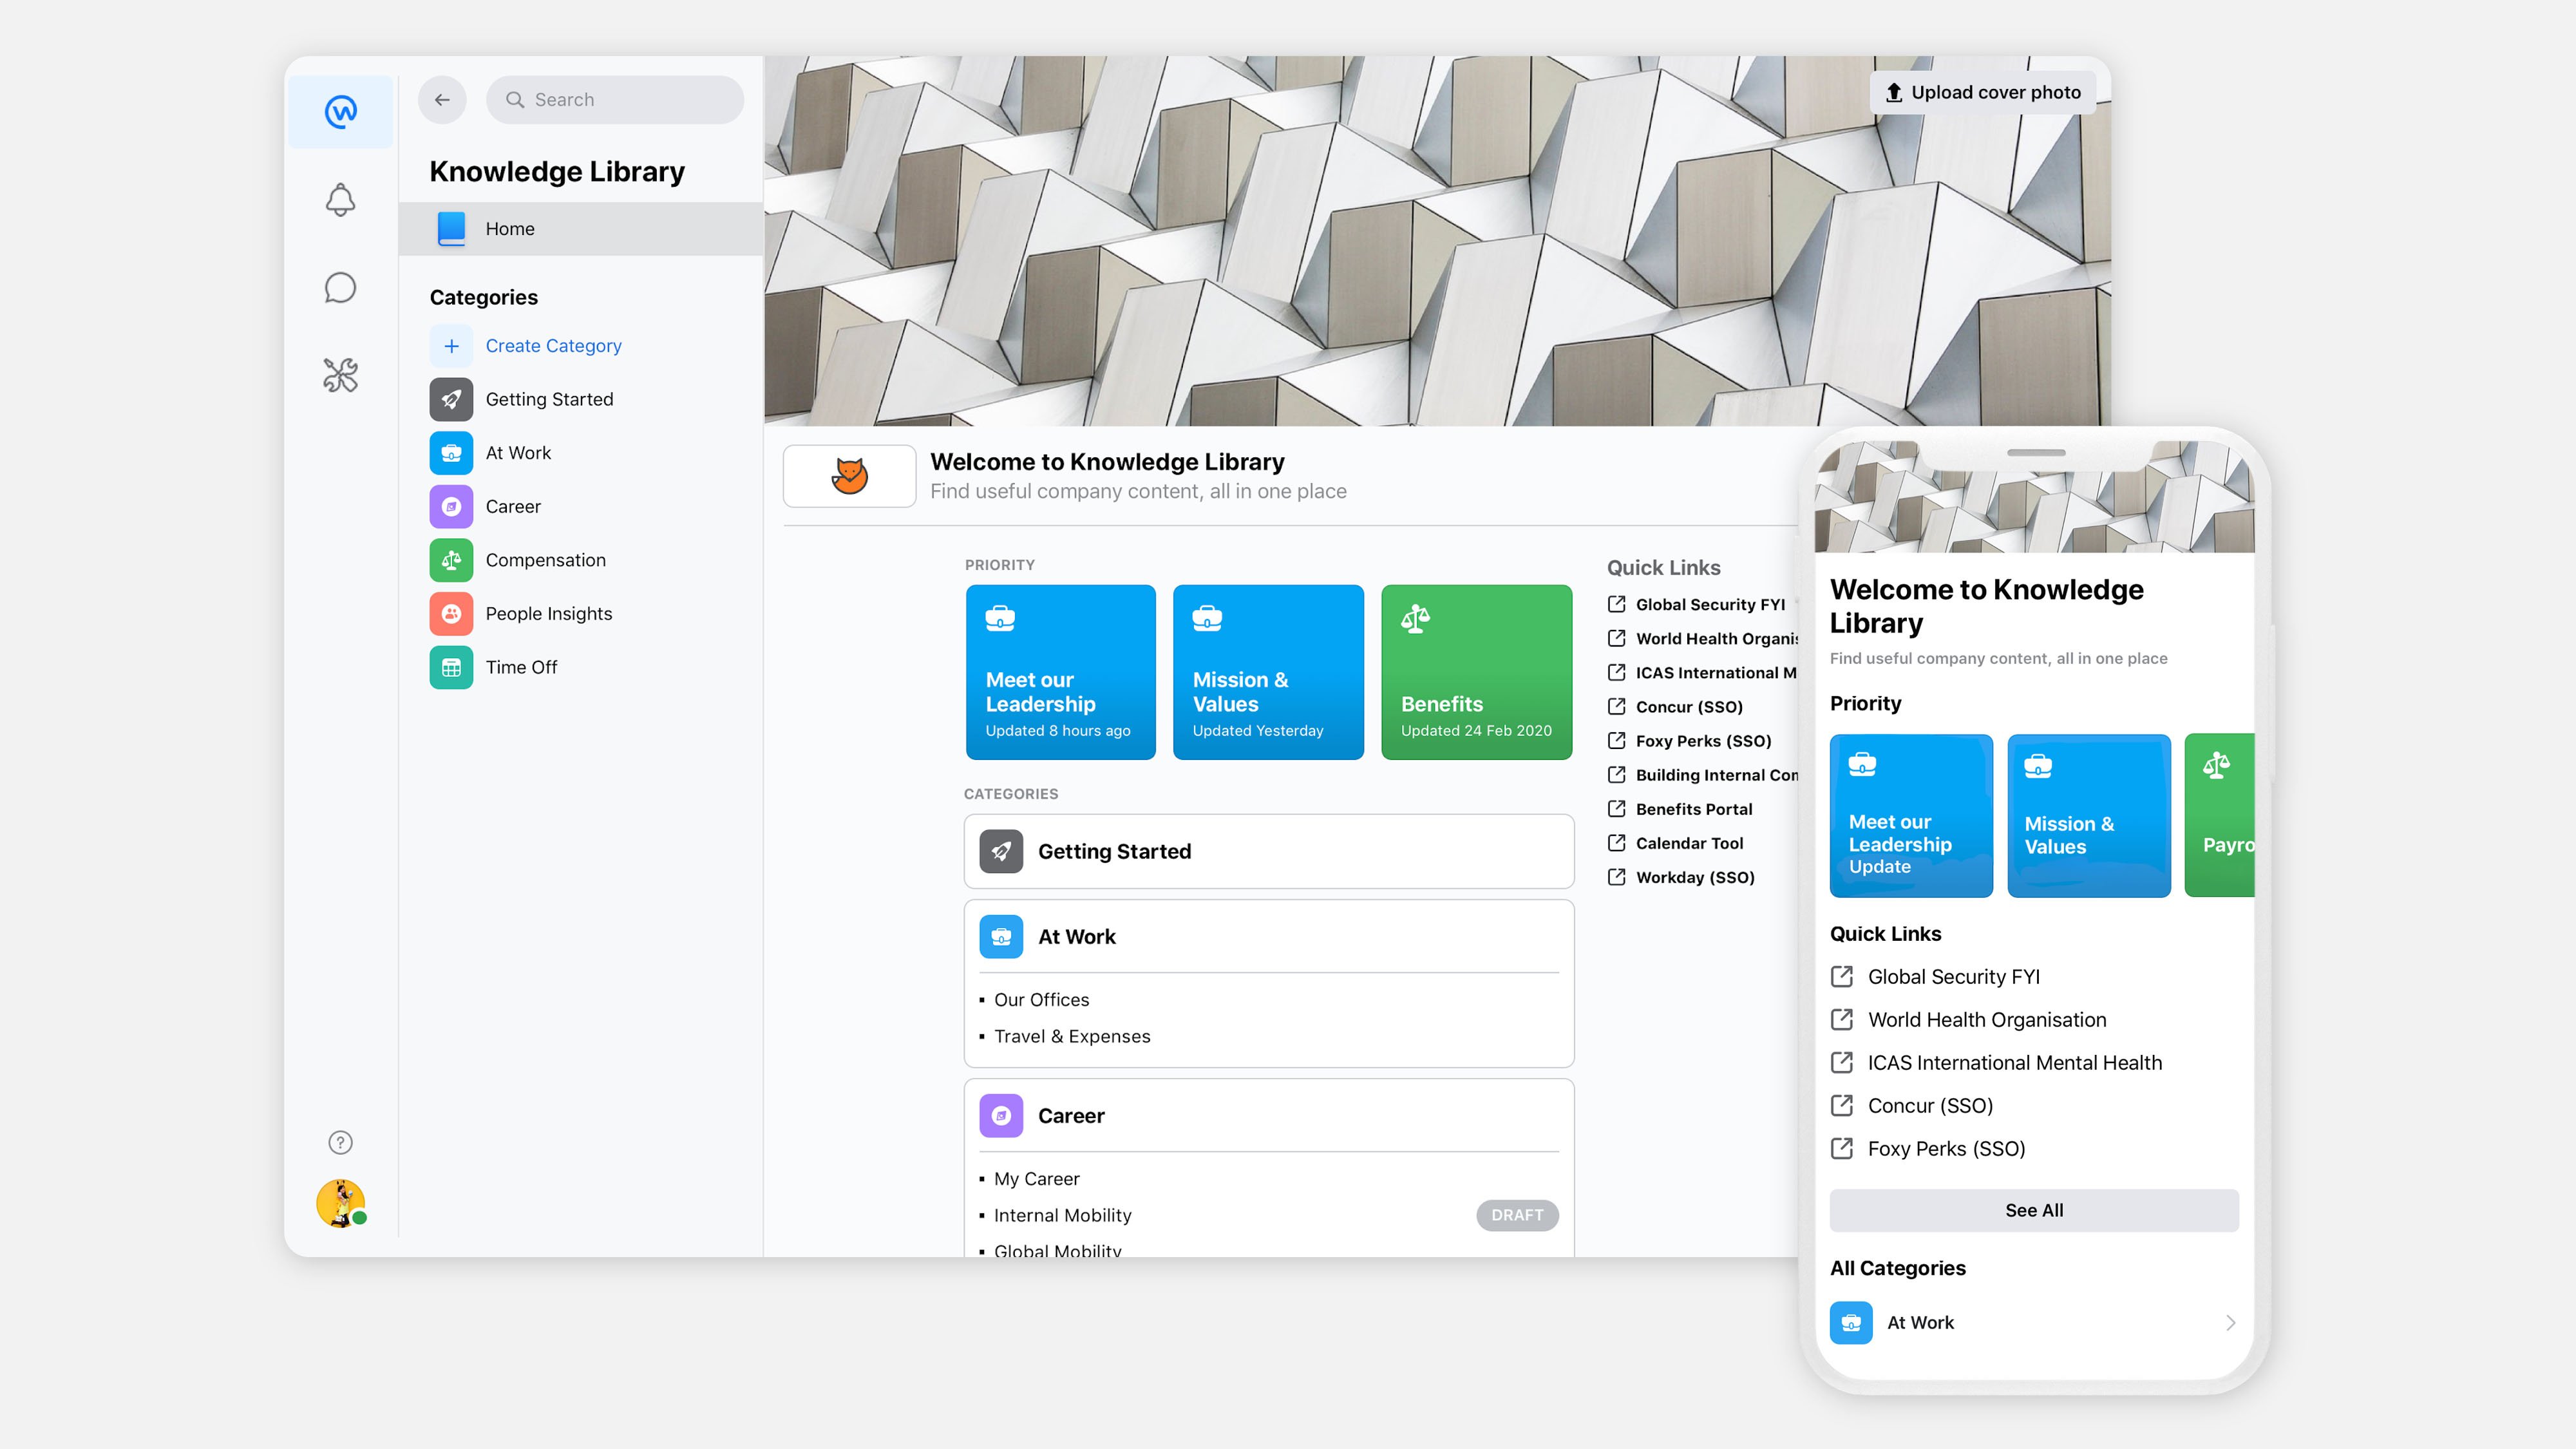Select the People Insights icon
The width and height of the screenshot is (2576, 1449).
451,613
